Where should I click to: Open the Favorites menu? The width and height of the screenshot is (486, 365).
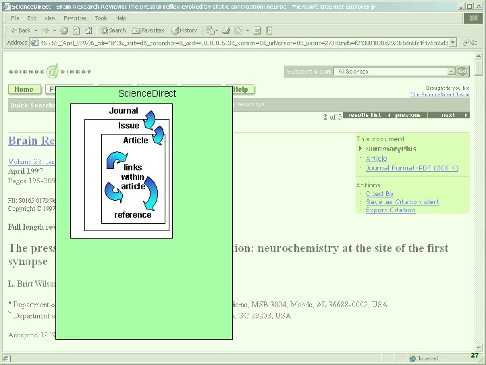[x=75, y=18]
